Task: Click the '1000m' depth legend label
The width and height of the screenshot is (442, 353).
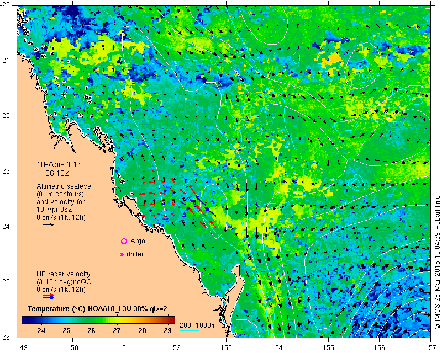Action: pos(206,325)
